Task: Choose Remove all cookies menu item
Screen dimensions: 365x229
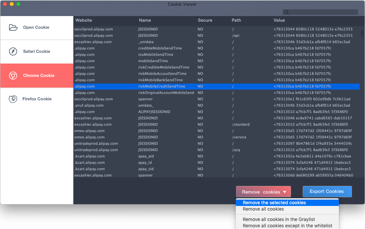Action: [x=287, y=209]
